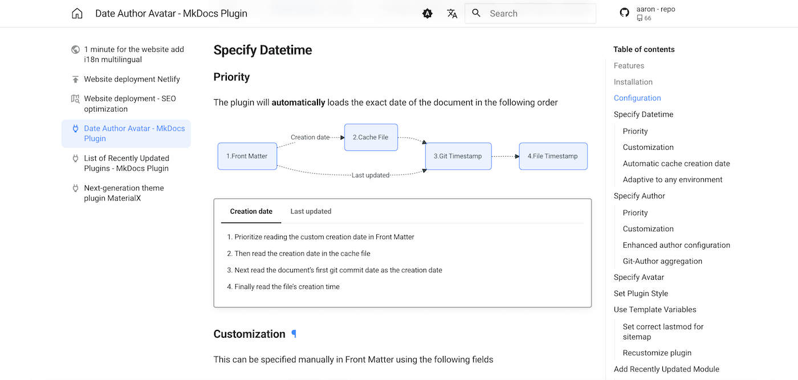Toggle the light/dark theme icon
798x380 pixels.
(427, 14)
